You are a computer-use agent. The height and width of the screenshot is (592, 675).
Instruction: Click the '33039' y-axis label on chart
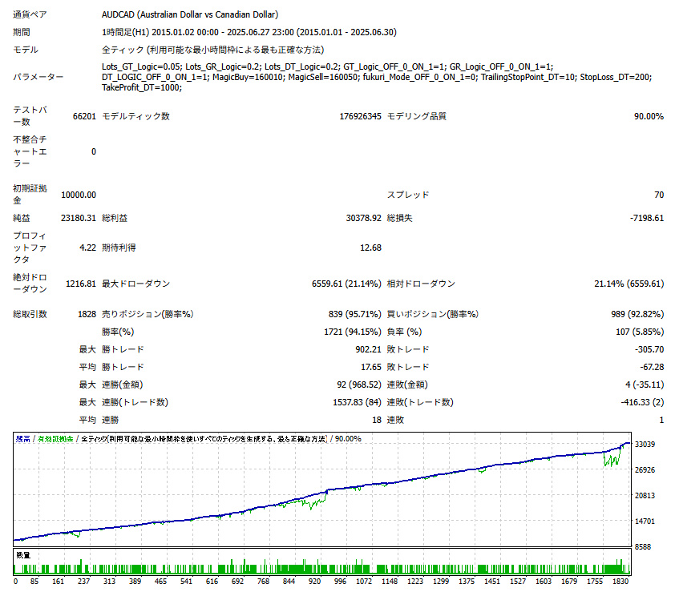[x=645, y=445]
